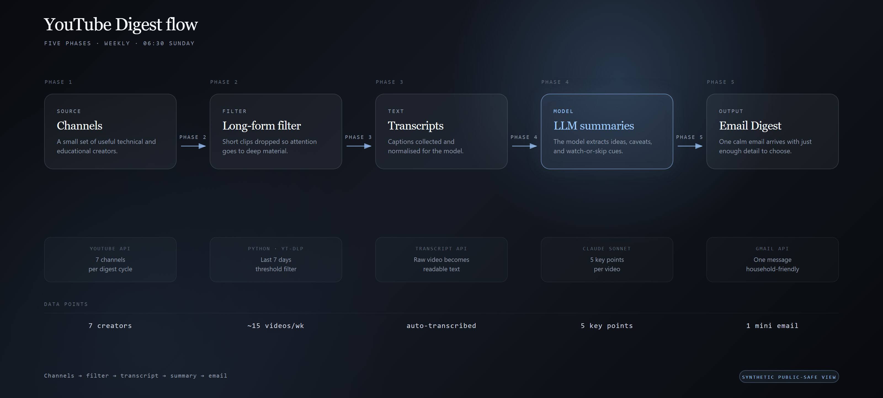Open the Email Digest output card
Viewport: 883px width, 398px height.
pyautogui.click(x=772, y=131)
